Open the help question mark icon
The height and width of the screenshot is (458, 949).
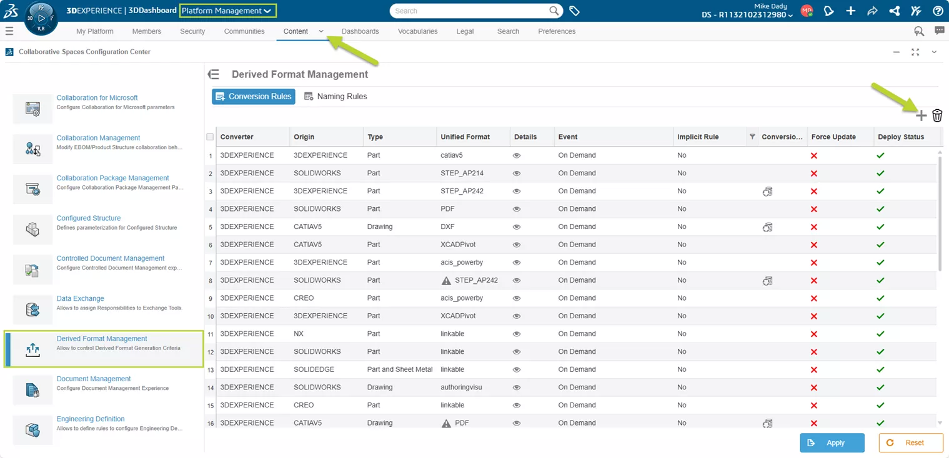pos(938,11)
